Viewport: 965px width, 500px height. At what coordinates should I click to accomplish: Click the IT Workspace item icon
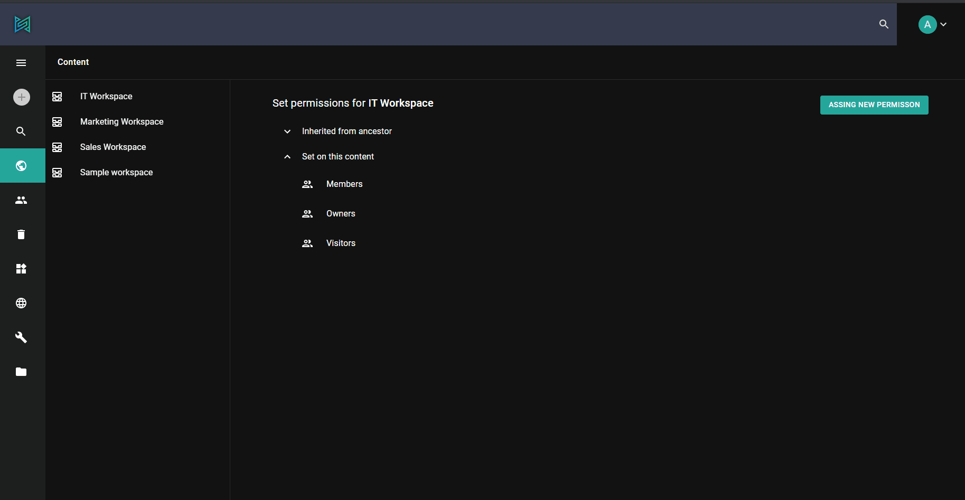click(57, 97)
